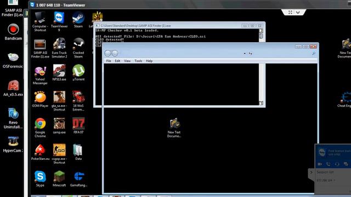Select SAMP ASI Finder (1).exe on remote desktop
This screenshot has height=197, width=351.
pos(40,49)
